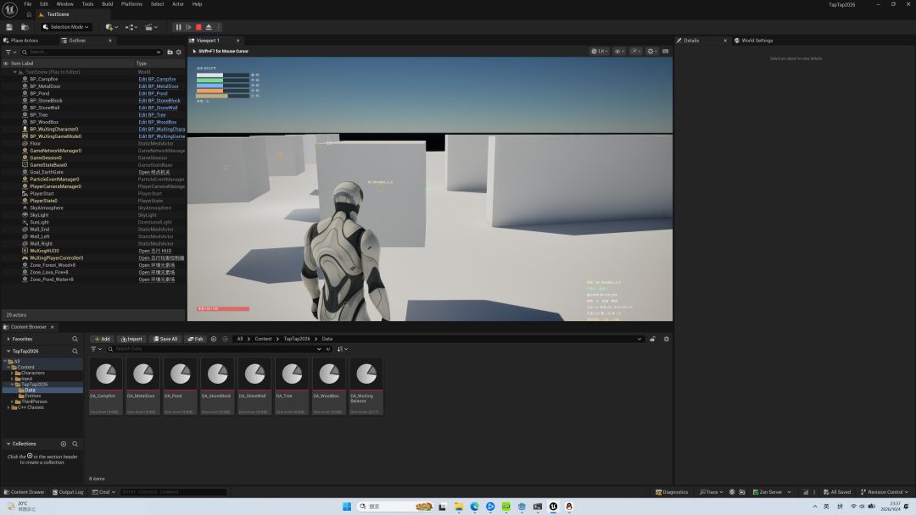Image resolution: width=916 pixels, height=515 pixels.
Task: Open the Sequencer cinematics dropdown
Action: pos(151,27)
